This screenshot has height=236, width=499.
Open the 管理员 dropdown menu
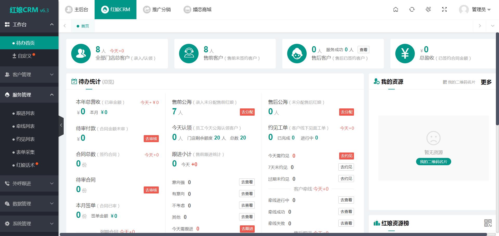point(481,10)
